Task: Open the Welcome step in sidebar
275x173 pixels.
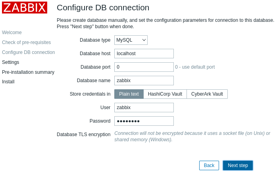Action: 12,33
